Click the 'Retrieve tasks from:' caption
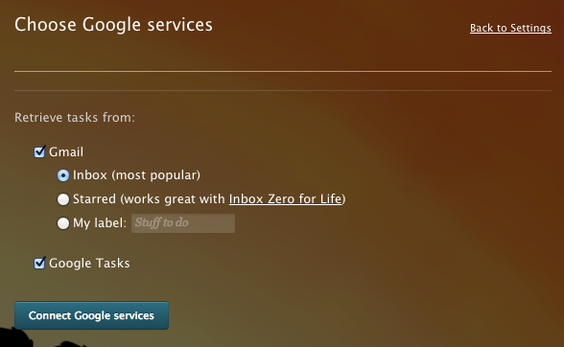 [75, 117]
